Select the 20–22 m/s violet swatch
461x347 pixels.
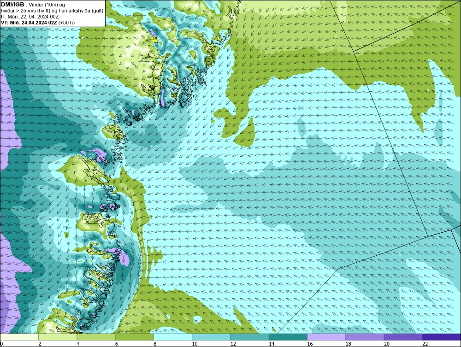click(x=403, y=337)
